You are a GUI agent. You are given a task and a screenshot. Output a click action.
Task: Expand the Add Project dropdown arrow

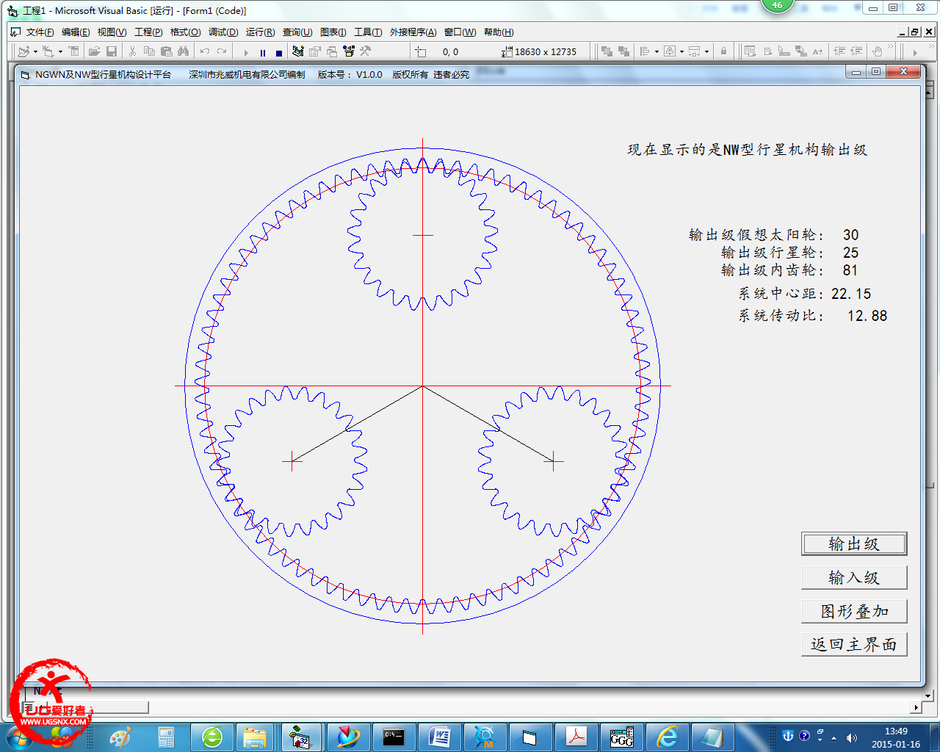pyautogui.click(x=35, y=51)
